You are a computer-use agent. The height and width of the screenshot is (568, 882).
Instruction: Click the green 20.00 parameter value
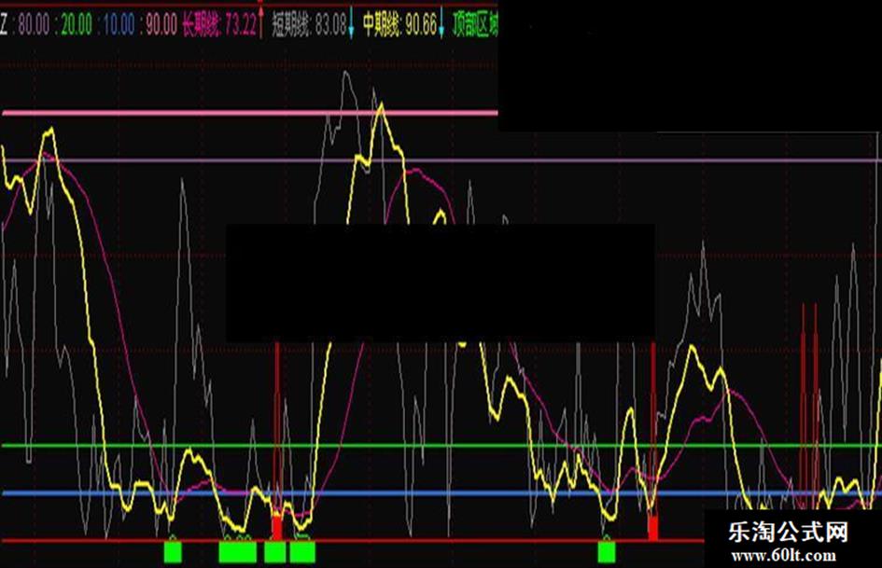point(77,25)
